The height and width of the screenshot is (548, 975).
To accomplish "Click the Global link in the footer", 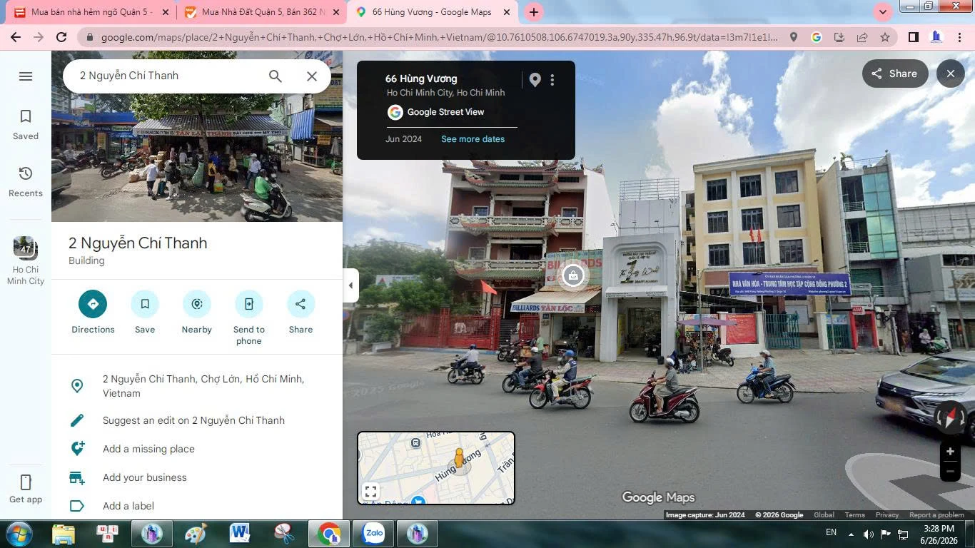I will 824,515.
